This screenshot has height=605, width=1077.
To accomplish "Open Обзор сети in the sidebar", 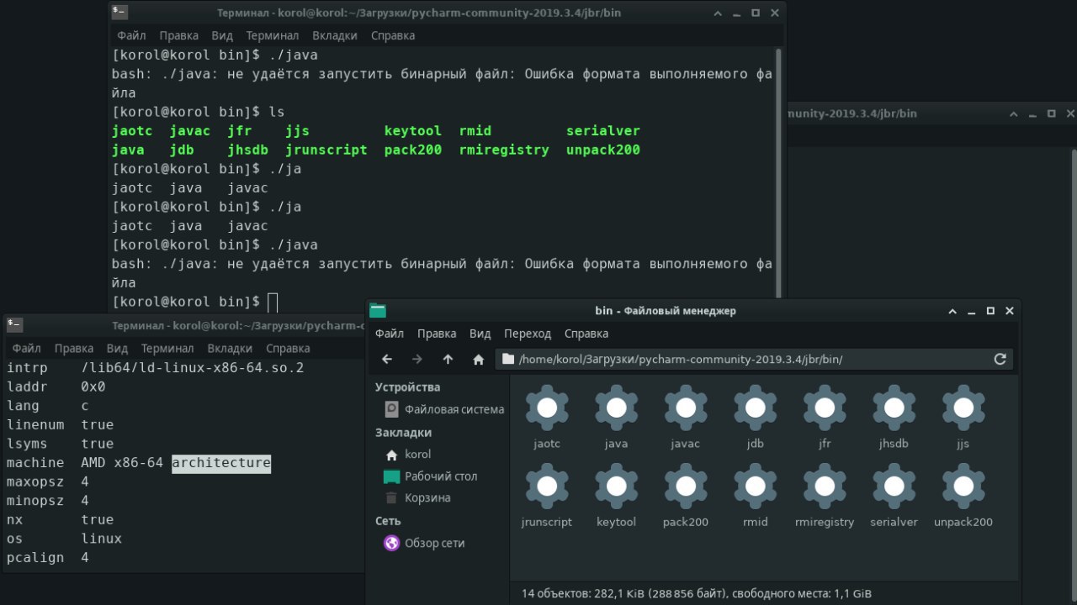I will tap(424, 544).
